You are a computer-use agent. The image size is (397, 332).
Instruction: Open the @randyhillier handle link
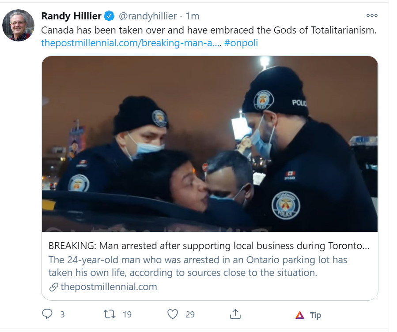[147, 16]
